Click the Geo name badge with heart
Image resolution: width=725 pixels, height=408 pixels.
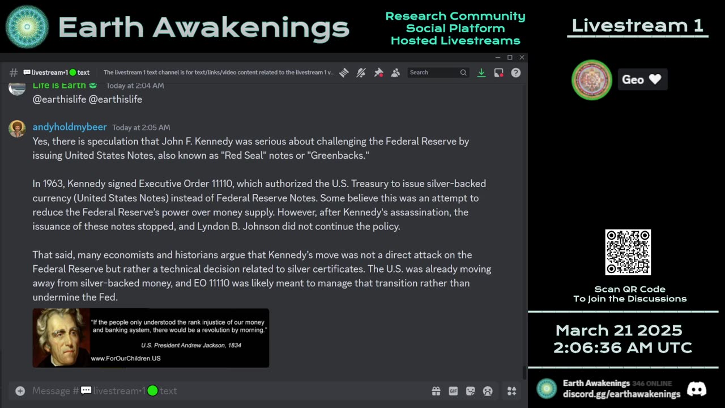642,79
